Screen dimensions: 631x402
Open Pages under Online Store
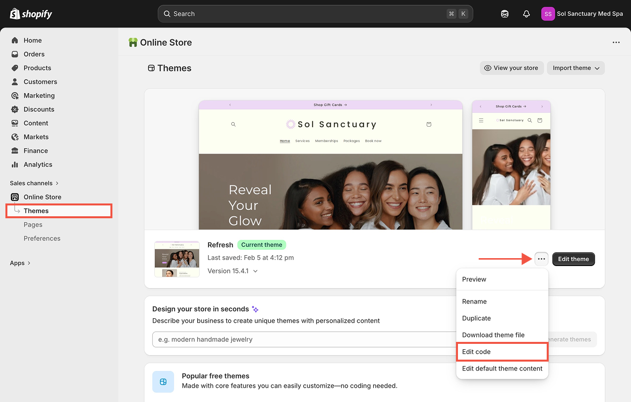tap(33, 225)
